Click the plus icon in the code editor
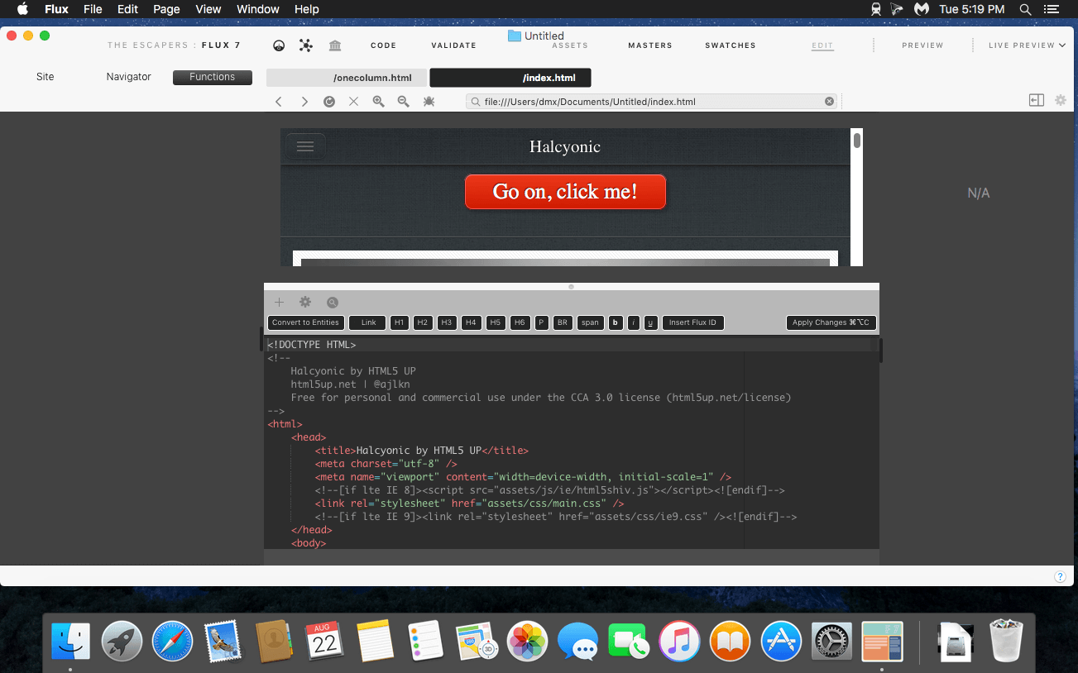Viewport: 1078px width, 673px height. tap(280, 303)
